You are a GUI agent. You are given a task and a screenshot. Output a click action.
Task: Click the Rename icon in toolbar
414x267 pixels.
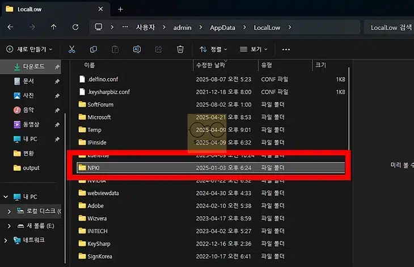point(137,49)
